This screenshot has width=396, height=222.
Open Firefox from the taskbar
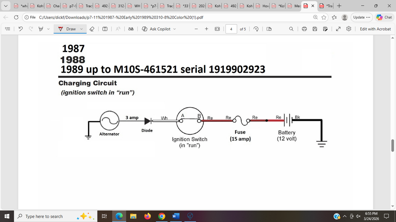(x=147, y=216)
